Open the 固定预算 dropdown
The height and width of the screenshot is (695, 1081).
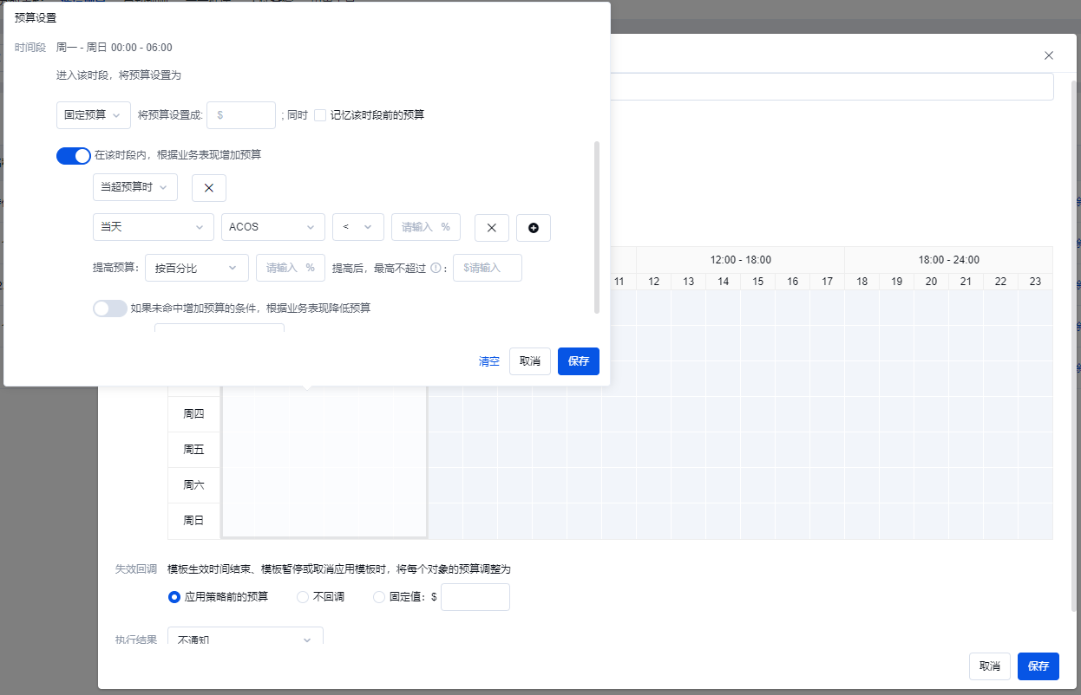click(93, 115)
